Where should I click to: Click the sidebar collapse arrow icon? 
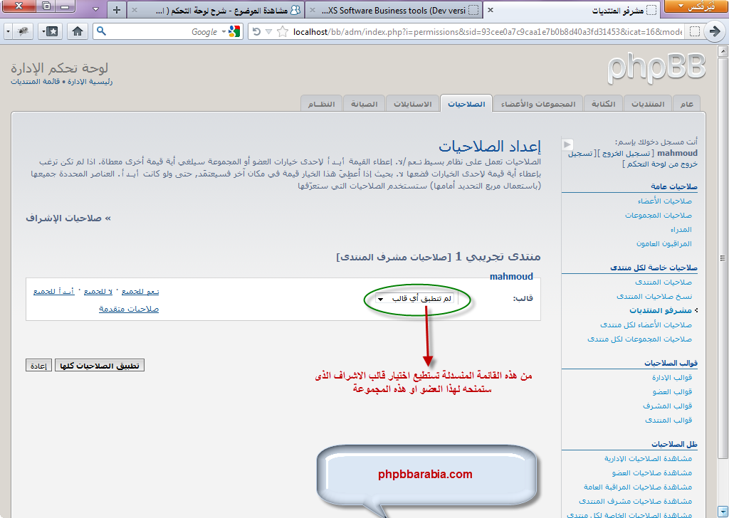point(567,144)
